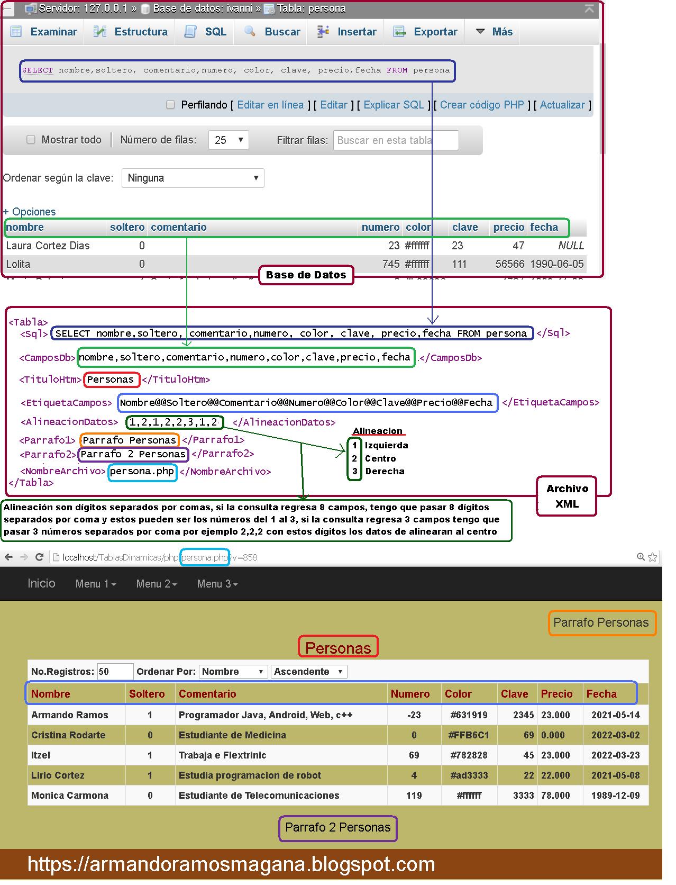Click the Editar link
676x885 pixels.
[x=334, y=105]
